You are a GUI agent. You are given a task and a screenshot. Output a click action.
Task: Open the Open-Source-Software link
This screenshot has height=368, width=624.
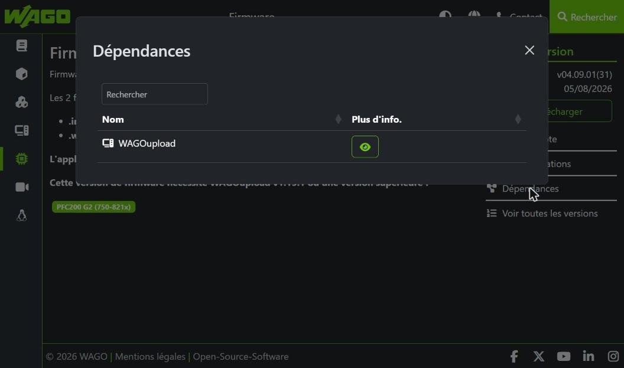tap(240, 356)
